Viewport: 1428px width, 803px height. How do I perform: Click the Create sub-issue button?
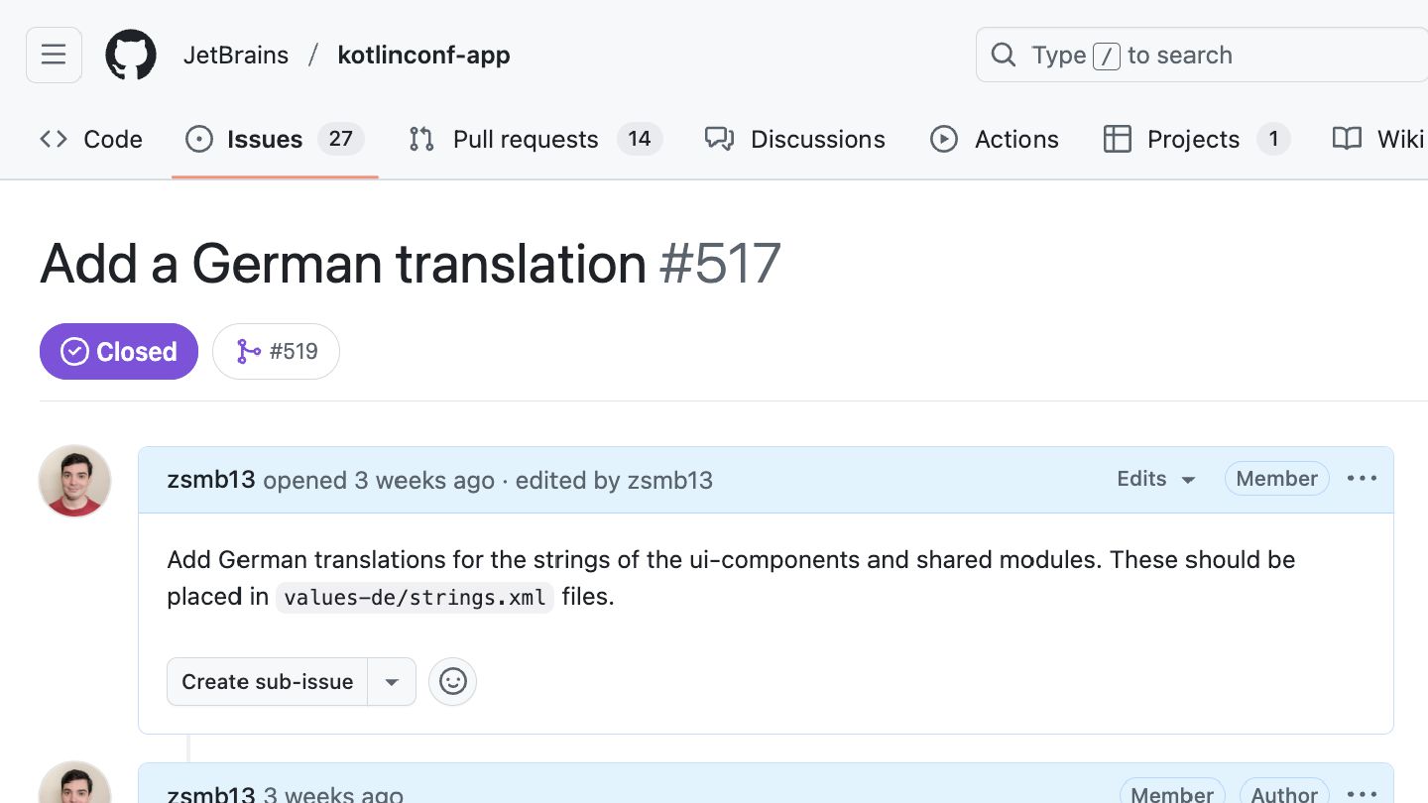tap(268, 682)
